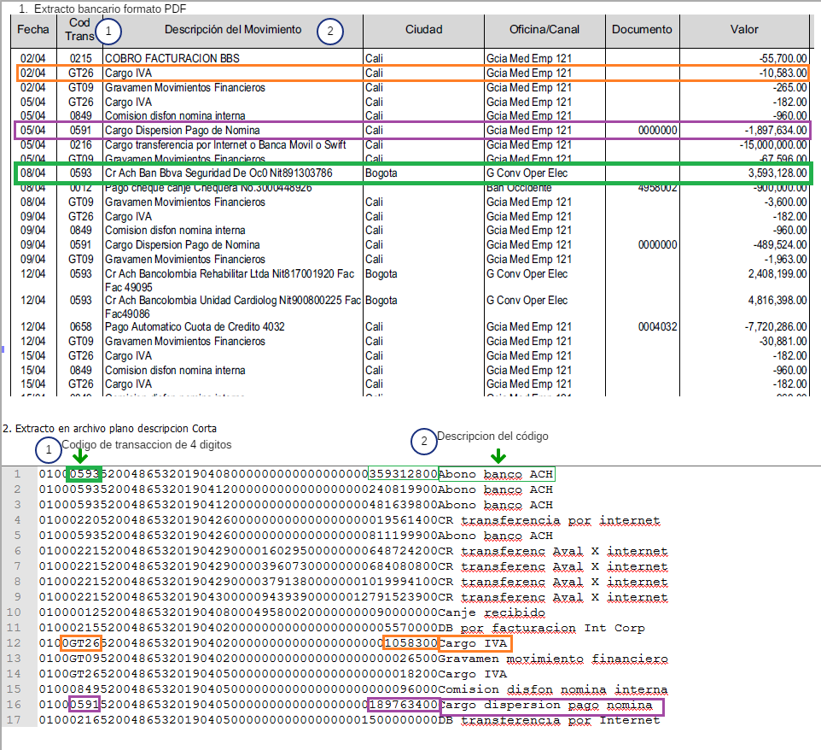Select the Fecha column header
This screenshot has height=750, width=821.
pyautogui.click(x=33, y=30)
